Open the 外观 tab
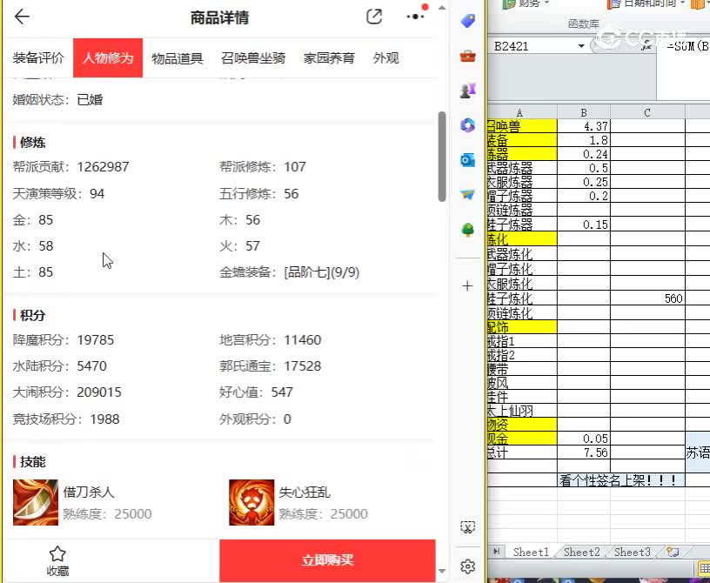Image resolution: width=710 pixels, height=583 pixels. pos(385,57)
